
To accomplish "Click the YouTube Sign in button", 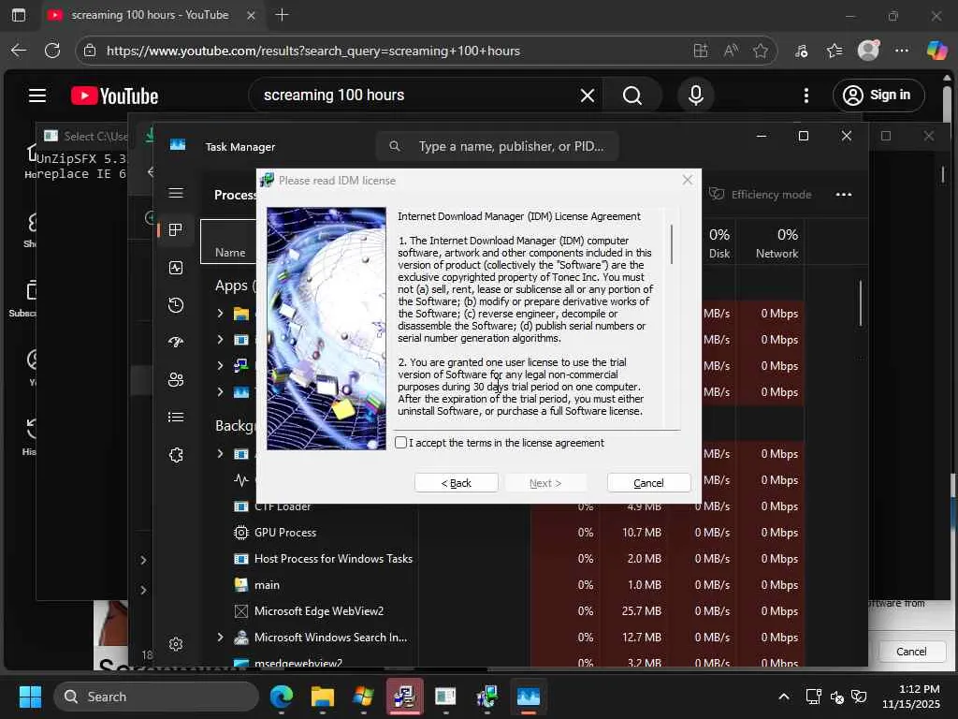I will pos(878,95).
